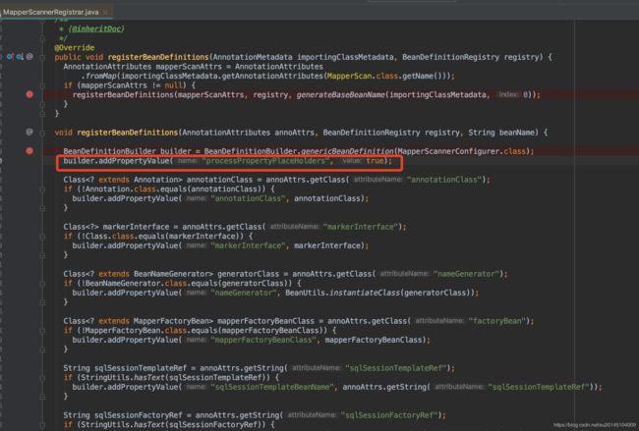Toggle breakpoint on BeanDefinitionBuilder builder line
The image size is (639, 431).
(29, 150)
